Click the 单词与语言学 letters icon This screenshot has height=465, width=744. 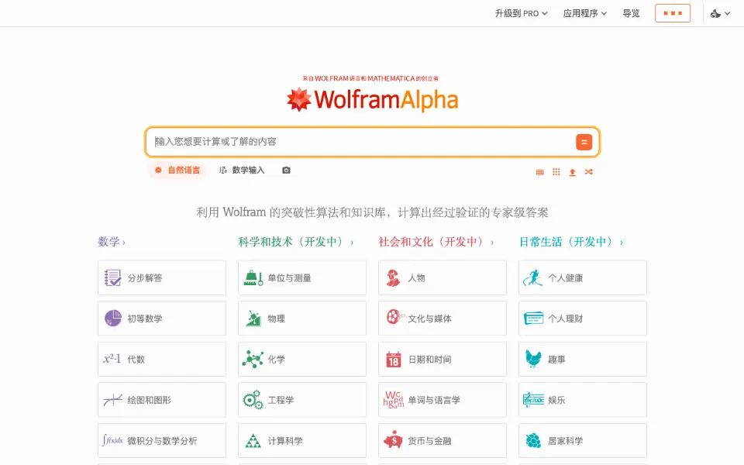click(394, 400)
